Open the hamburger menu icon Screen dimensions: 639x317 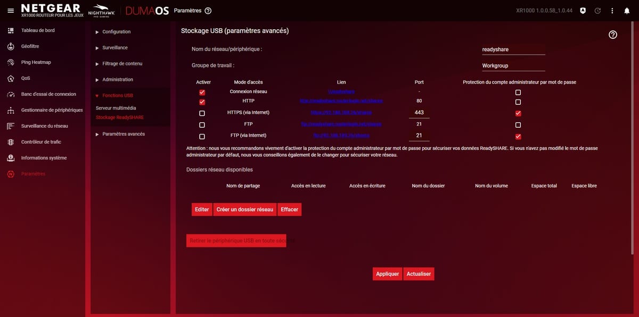(x=10, y=11)
